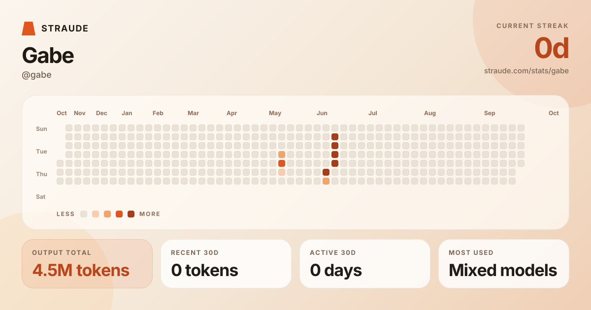Screen dimensions: 591x310
Task: Click the bright orange May activity cell
Action: tap(282, 163)
